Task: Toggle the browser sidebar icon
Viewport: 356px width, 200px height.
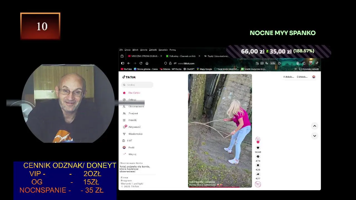Action: tap(122, 63)
